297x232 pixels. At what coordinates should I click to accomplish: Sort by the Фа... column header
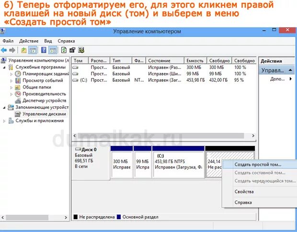pyautogui.click(x=139, y=61)
